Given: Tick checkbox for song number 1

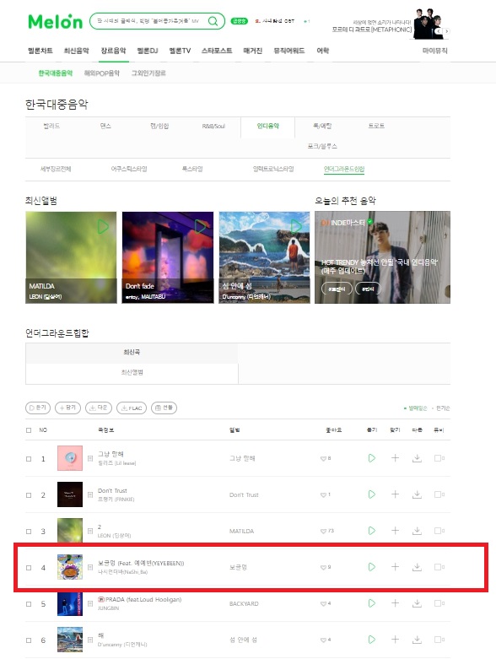Looking at the screenshot, I should tap(29, 458).
